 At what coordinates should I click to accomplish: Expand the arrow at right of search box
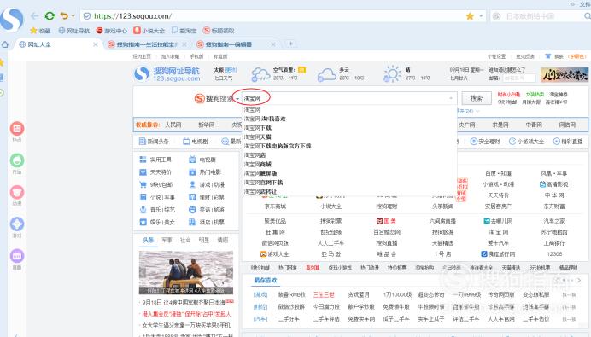(x=451, y=99)
